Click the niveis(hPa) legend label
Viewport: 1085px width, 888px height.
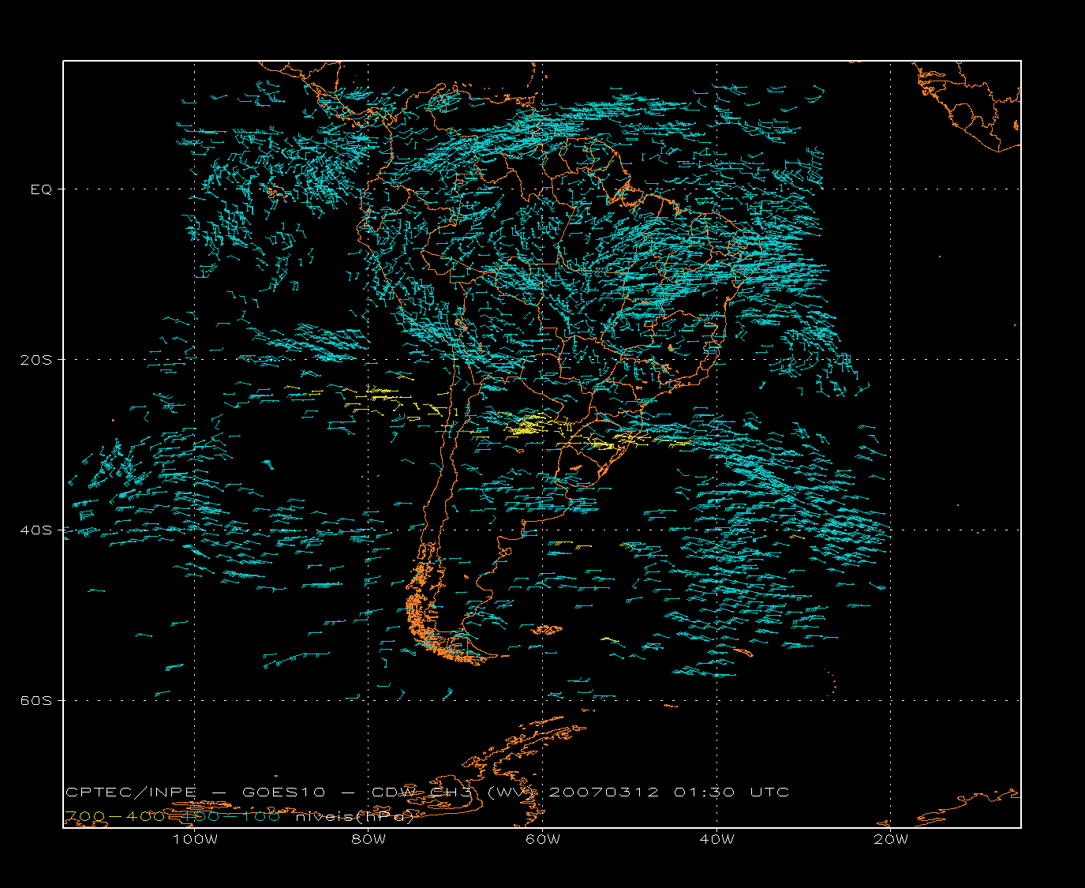354,817
